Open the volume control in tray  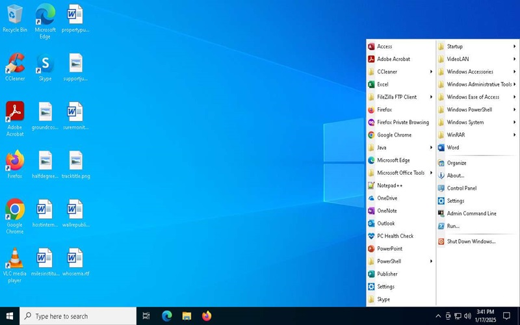[x=467, y=316]
